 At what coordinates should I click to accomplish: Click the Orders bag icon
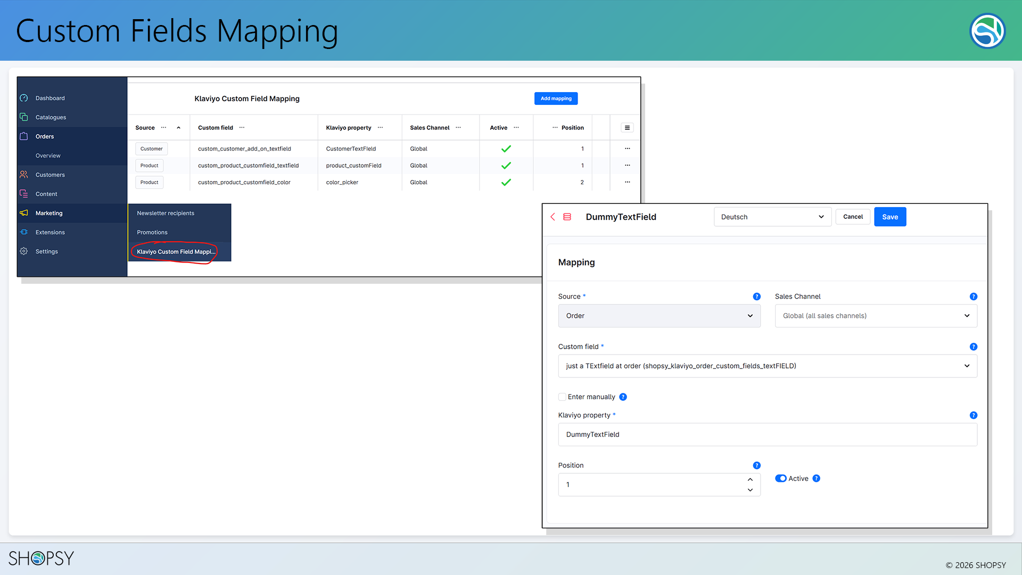[24, 136]
